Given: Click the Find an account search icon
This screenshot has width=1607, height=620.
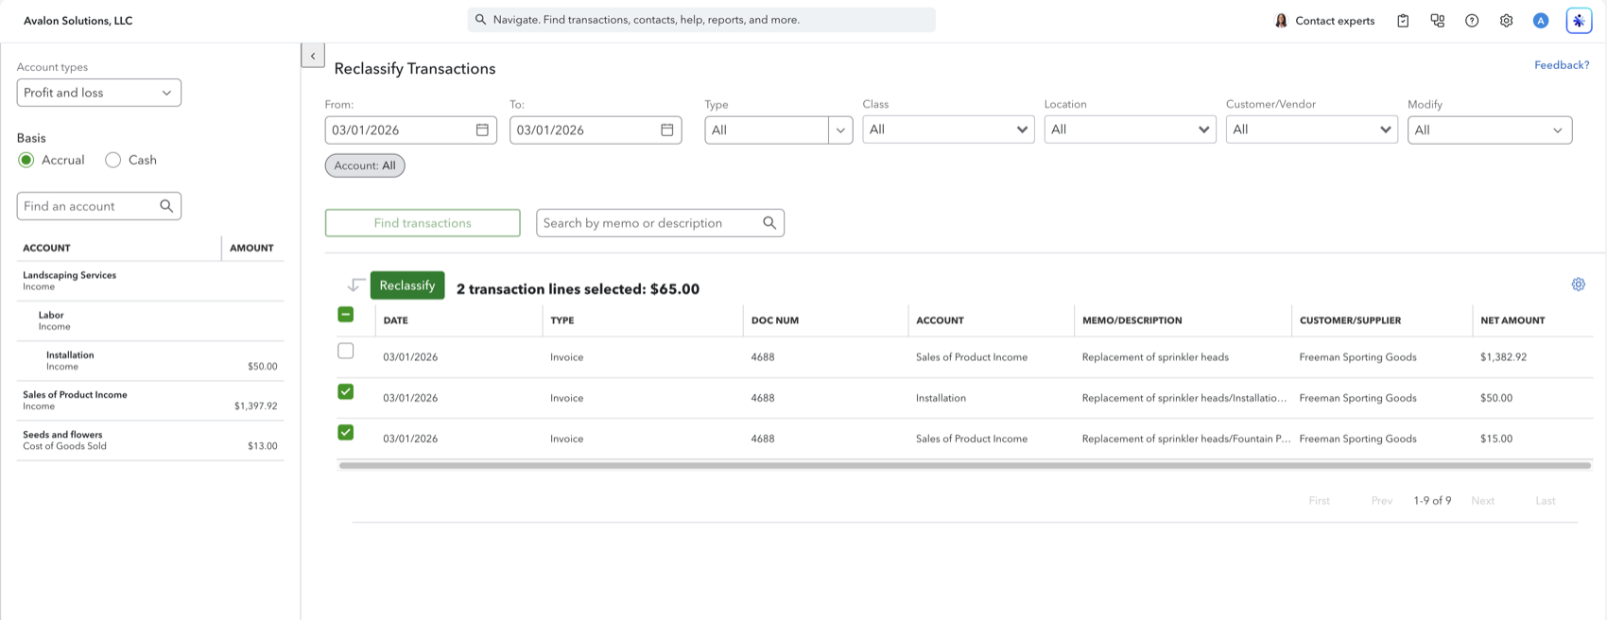Looking at the screenshot, I should click(x=166, y=206).
